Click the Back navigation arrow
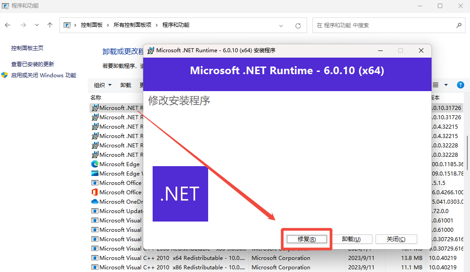The image size is (470, 272). [7, 25]
